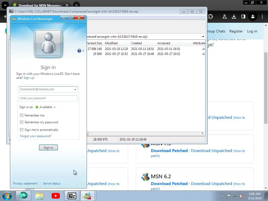The width and height of the screenshot is (268, 201).
Task: Click MSN 6.2 Download Unpatched link
Action: click(x=211, y=183)
